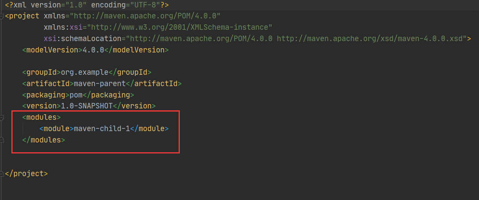Click fold marker beside closing project tag

[2, 173]
